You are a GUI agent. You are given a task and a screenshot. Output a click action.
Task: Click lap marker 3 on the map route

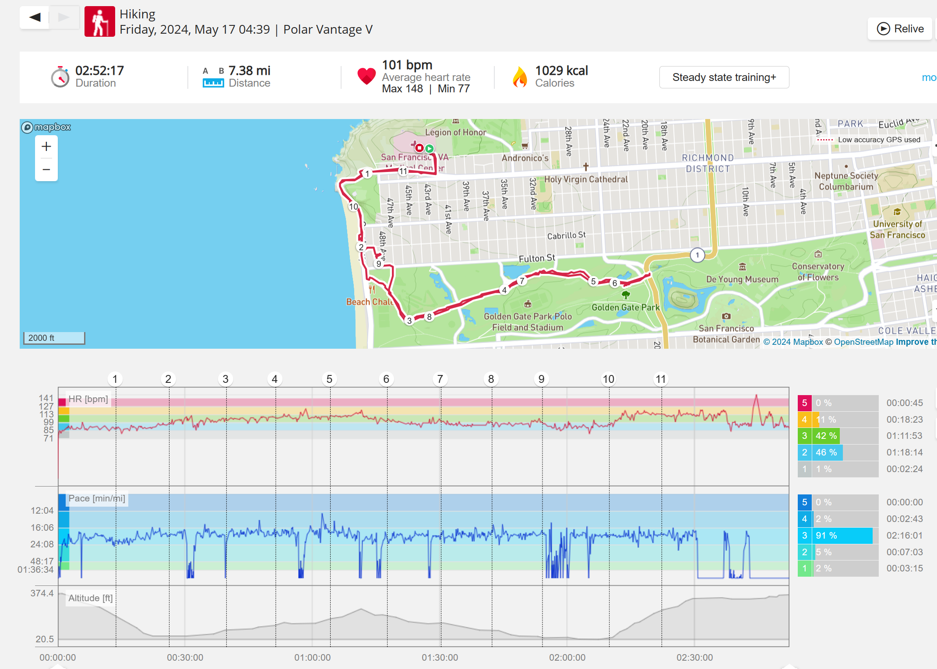409,321
